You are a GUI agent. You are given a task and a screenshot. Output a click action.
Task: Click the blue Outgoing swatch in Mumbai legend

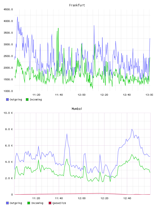click(x=7, y=203)
